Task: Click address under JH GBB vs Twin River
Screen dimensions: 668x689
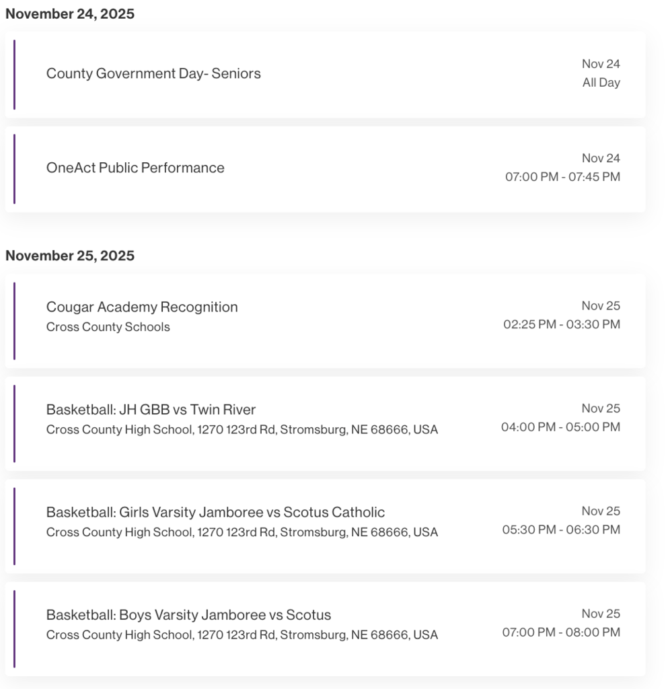Action: (242, 429)
